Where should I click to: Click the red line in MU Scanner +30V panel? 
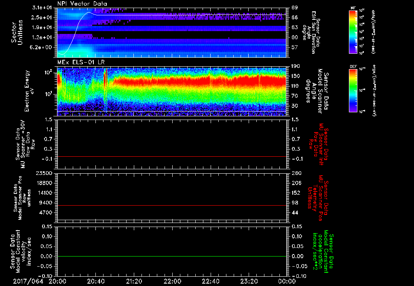click(x=171, y=156)
